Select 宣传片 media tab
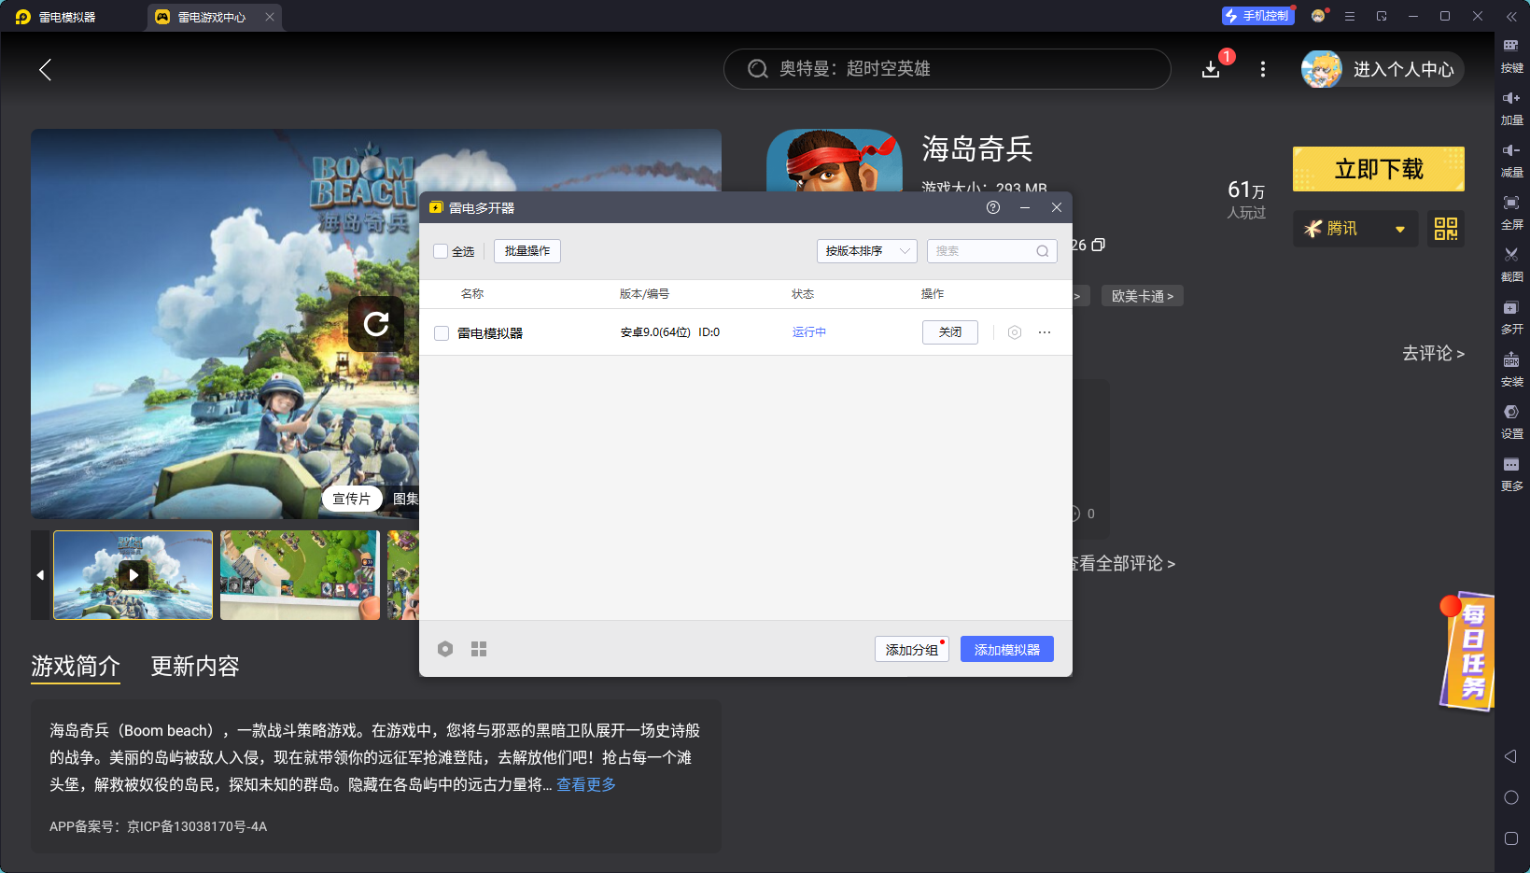This screenshot has height=873, width=1530. (x=352, y=499)
